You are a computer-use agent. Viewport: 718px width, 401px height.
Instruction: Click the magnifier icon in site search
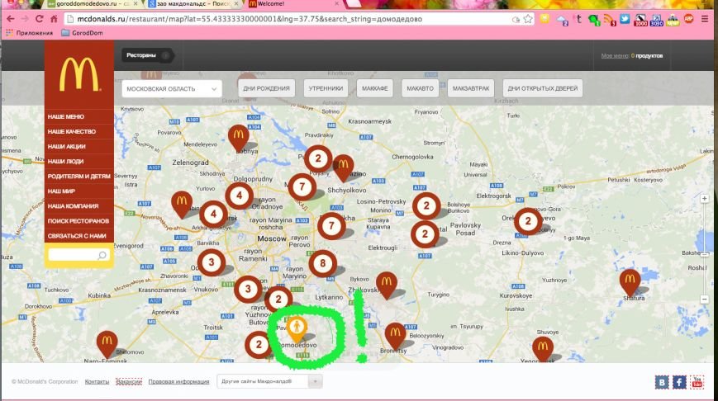102,255
